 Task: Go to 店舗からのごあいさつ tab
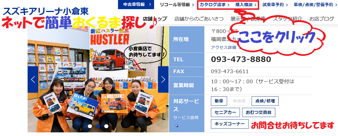tap(199, 19)
